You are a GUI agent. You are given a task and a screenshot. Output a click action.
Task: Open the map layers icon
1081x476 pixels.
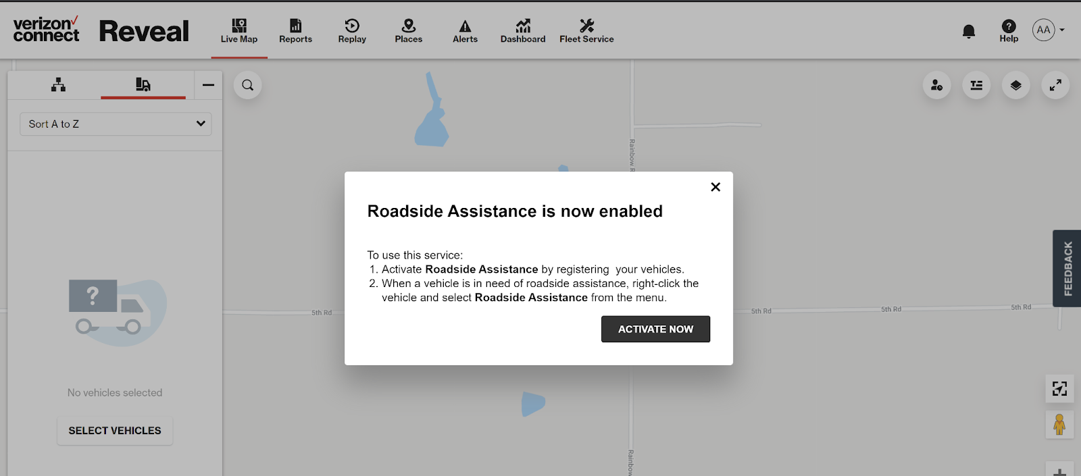point(1015,85)
